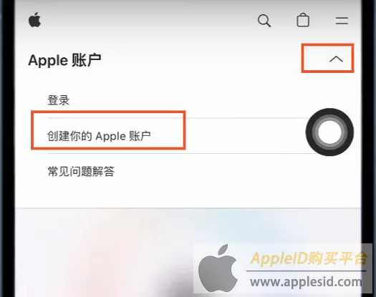Click the AppleID购买平台 yellow watermark text

pyautogui.click(x=309, y=258)
